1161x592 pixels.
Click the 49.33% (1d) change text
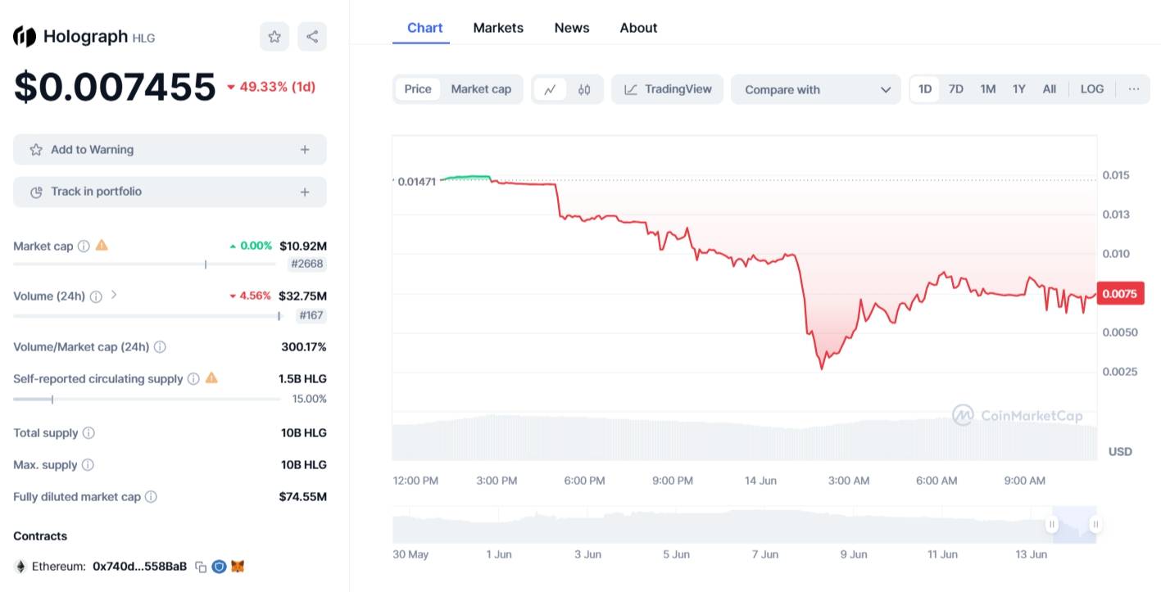278,87
